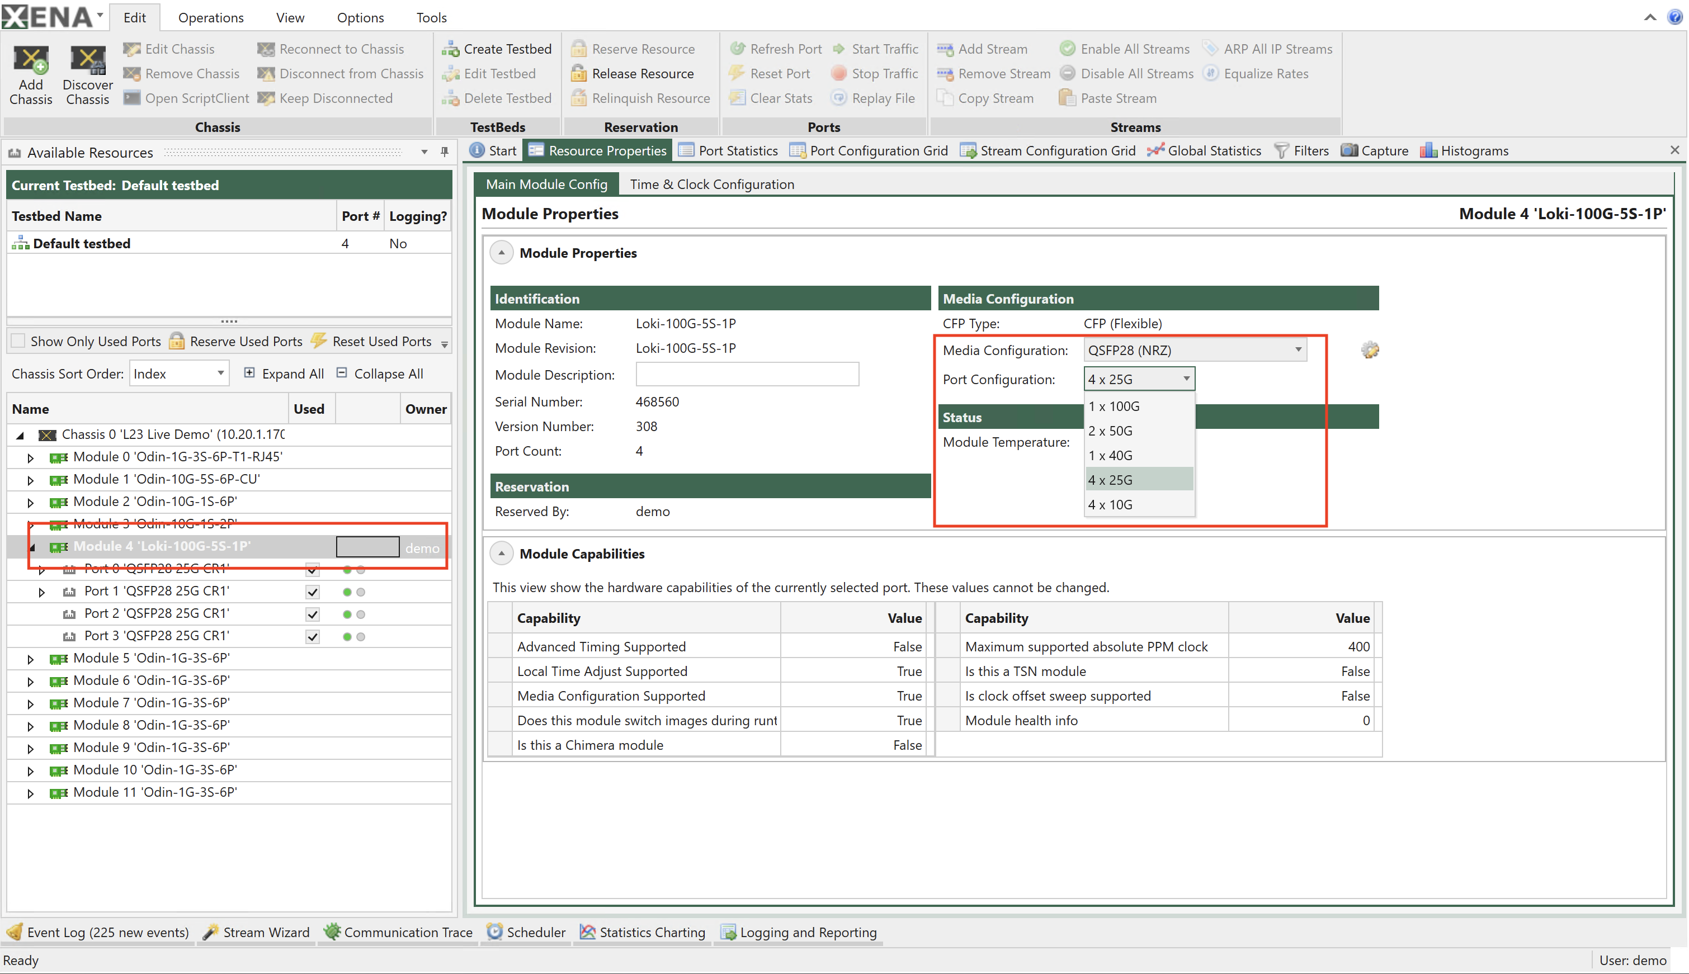Open the Tools ribbon tab
Image resolution: width=1689 pixels, height=974 pixels.
coord(431,17)
